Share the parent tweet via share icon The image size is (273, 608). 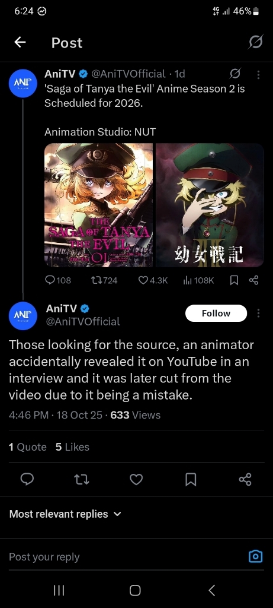click(x=253, y=280)
